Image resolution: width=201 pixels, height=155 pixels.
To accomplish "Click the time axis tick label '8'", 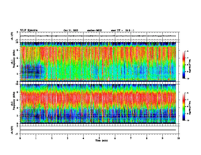I will point(147,138).
